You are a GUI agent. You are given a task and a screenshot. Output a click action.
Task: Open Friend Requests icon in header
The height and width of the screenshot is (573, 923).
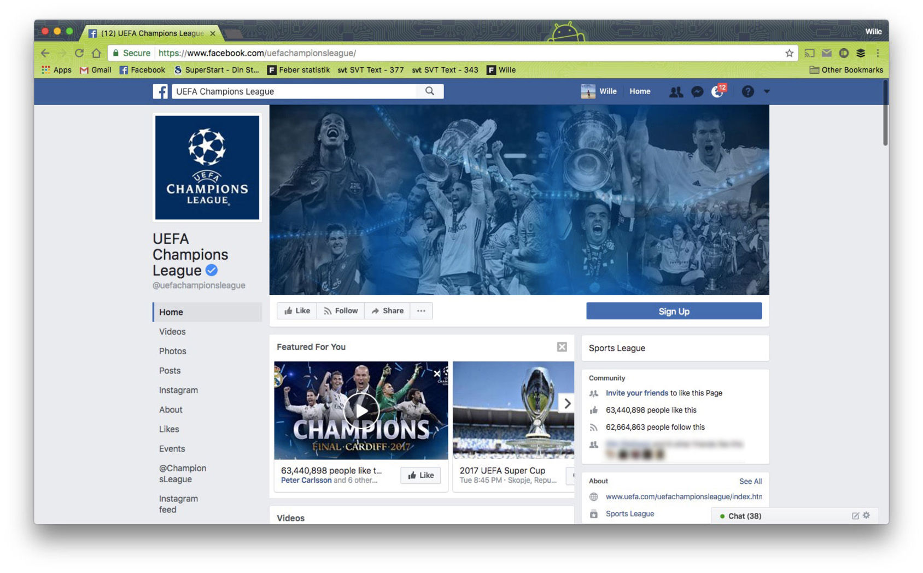(676, 92)
